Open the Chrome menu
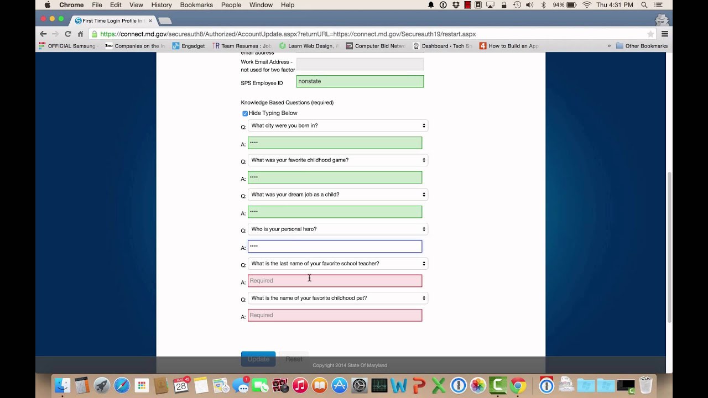The height and width of the screenshot is (398, 708). click(71, 5)
